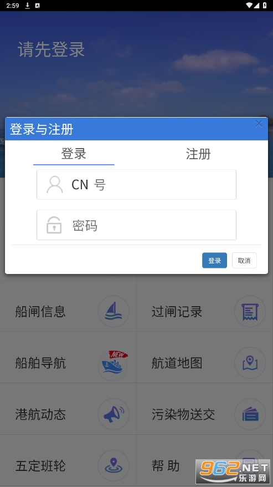
Task: Switch to the 登录 tab
Action: coord(74,154)
